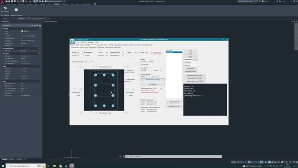This screenshot has height=168, width=298.
Task: Collapse the View section in Properties
Action: click(39, 66)
